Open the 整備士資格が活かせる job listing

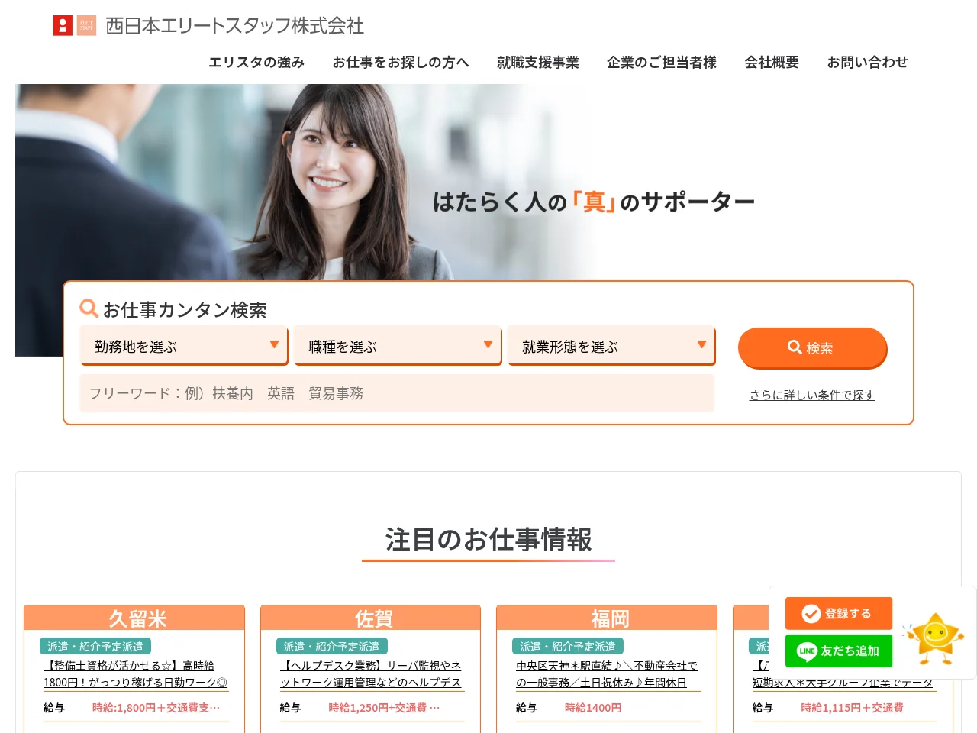point(136,674)
